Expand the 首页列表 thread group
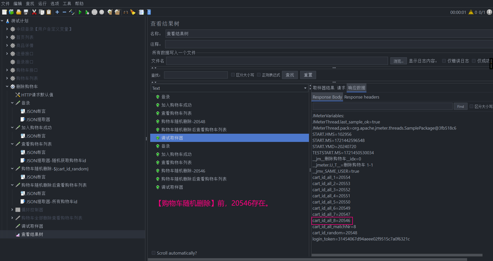The height and width of the screenshot is (261, 493). tap(7, 37)
